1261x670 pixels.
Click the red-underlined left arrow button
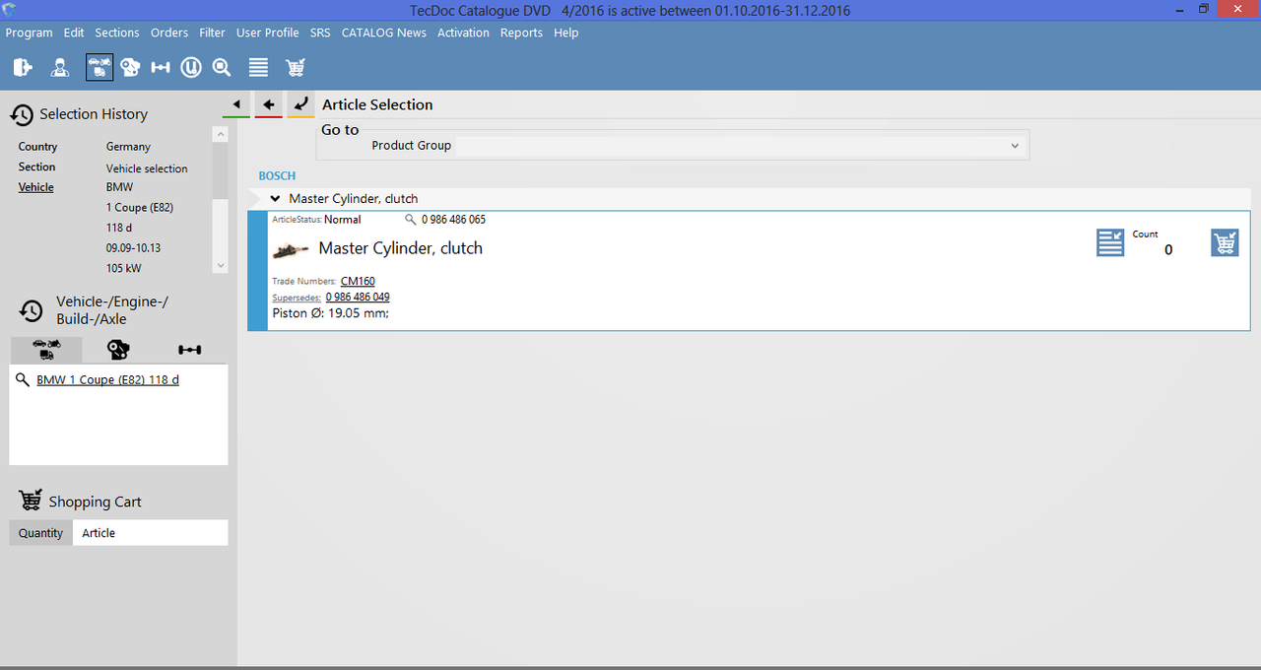[269, 104]
